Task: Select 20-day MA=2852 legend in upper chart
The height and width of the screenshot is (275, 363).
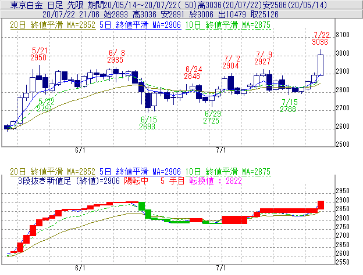Action: pyautogui.click(x=52, y=25)
